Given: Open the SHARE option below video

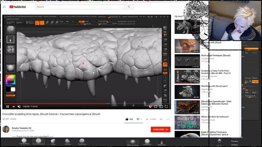Looking at the screenshot, I should click(151, 119).
